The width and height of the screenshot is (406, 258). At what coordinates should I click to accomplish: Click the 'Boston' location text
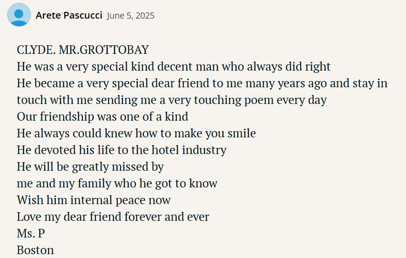click(x=35, y=250)
